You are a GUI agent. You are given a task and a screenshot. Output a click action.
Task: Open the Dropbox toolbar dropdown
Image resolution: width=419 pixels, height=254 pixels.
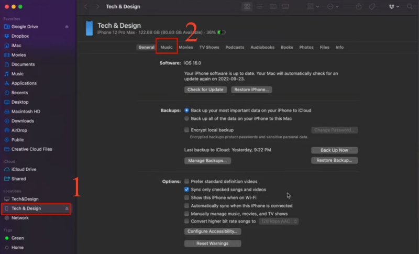point(394,6)
